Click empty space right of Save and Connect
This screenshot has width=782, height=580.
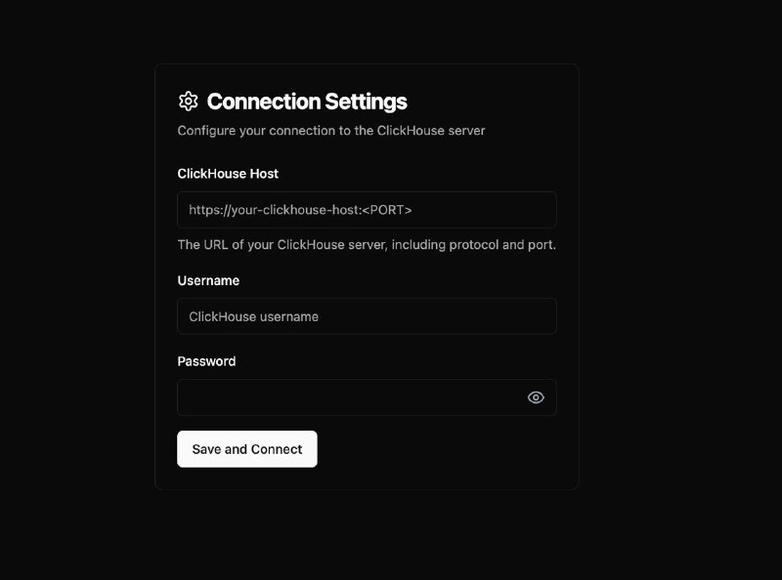click(x=437, y=449)
